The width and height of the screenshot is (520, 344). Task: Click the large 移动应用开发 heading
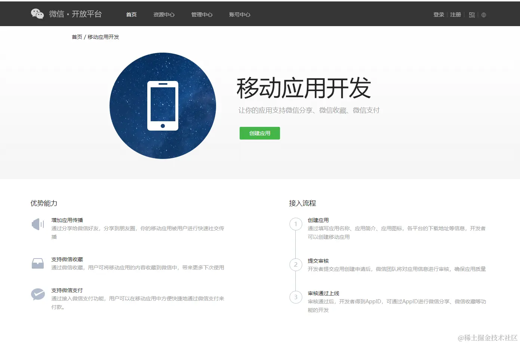click(x=304, y=88)
